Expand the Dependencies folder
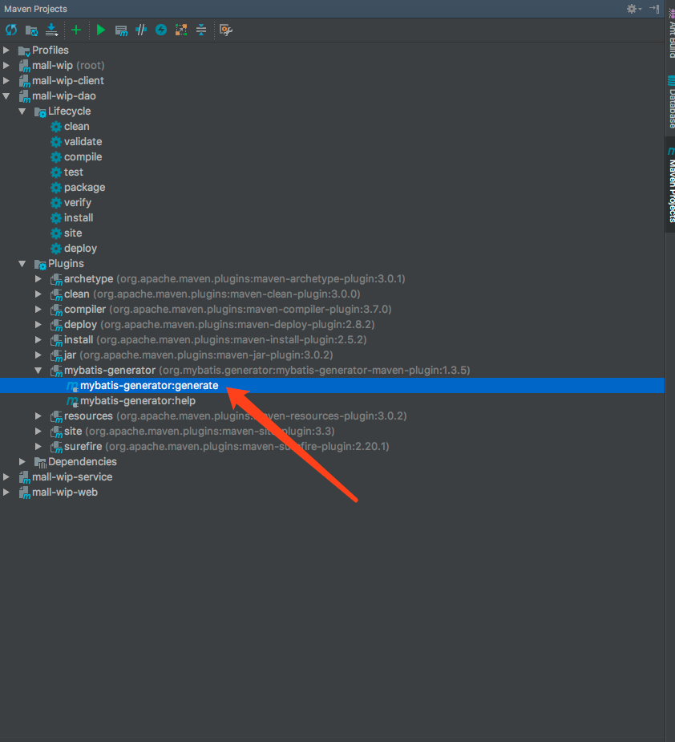The height and width of the screenshot is (742, 675). [x=22, y=461]
